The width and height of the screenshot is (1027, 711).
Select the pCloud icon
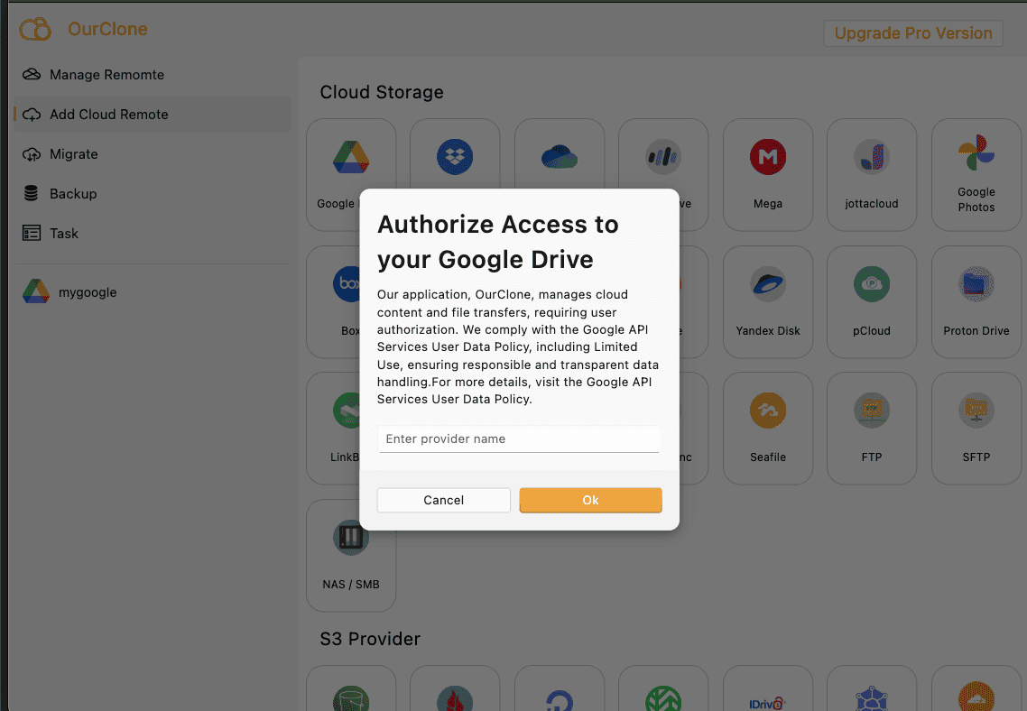click(x=872, y=282)
